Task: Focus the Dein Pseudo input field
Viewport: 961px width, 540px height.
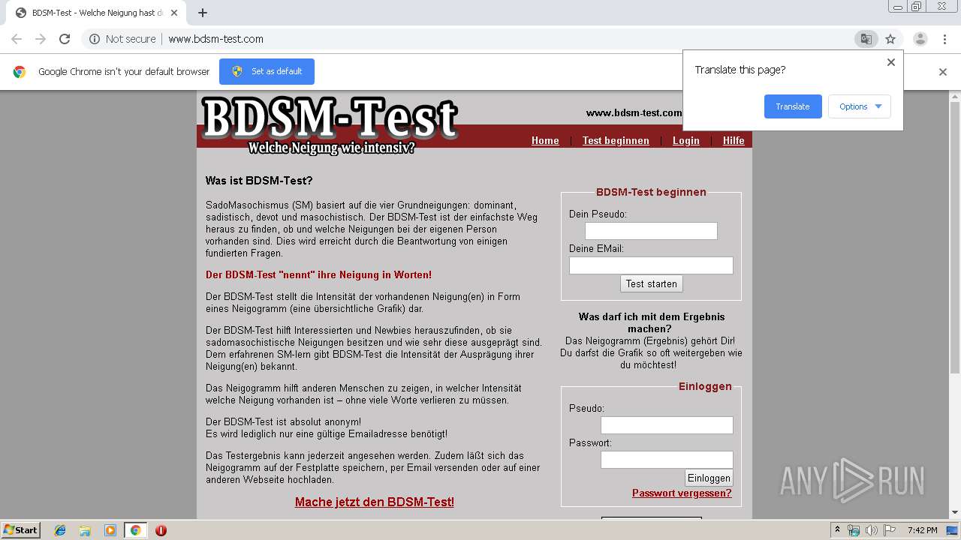Action: tap(651, 231)
